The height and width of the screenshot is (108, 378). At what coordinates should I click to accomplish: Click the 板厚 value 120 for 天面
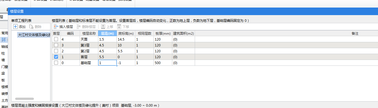coord(163,39)
